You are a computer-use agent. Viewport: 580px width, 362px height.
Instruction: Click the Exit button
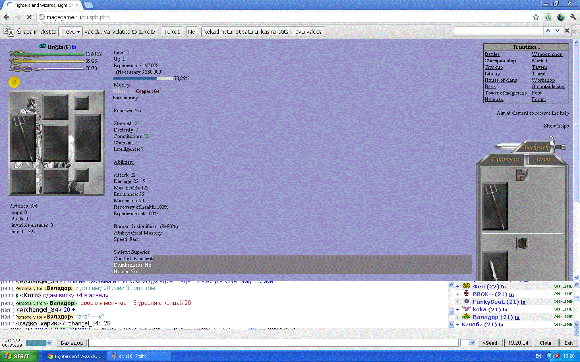(568, 343)
